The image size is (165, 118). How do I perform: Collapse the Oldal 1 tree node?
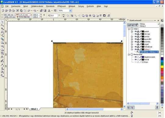coord(129,29)
